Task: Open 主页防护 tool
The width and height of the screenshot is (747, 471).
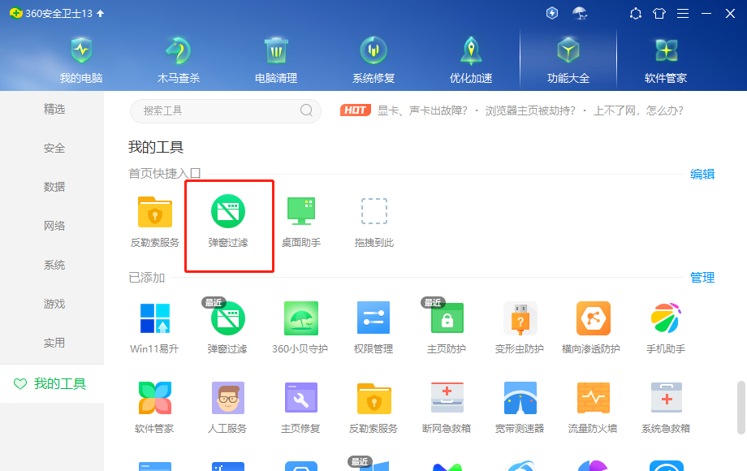Action: (x=447, y=328)
